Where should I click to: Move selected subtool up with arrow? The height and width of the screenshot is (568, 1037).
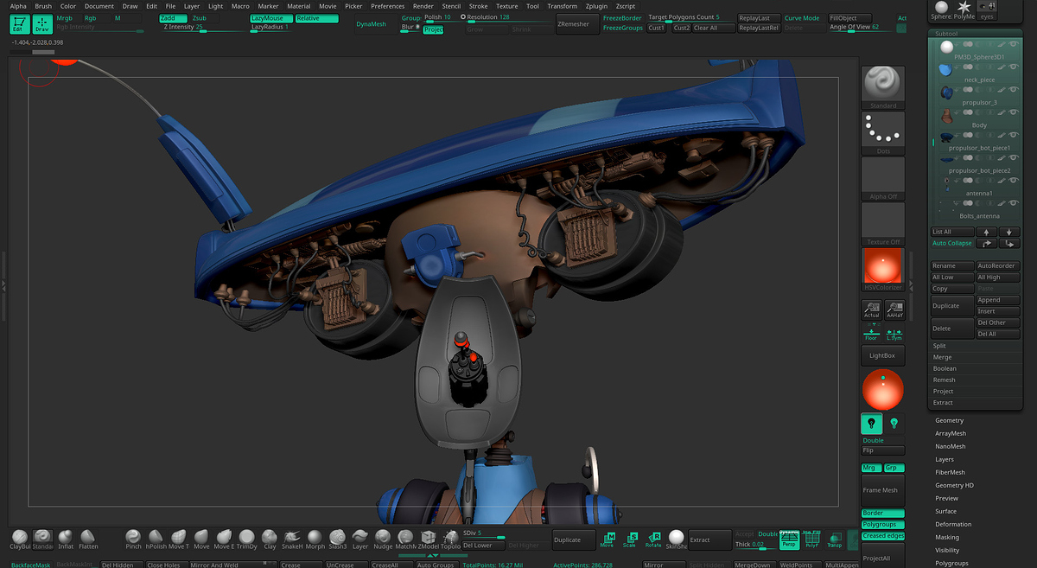point(986,232)
